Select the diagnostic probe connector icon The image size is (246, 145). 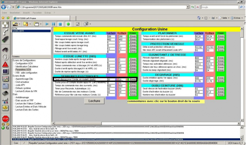click(5, 39)
